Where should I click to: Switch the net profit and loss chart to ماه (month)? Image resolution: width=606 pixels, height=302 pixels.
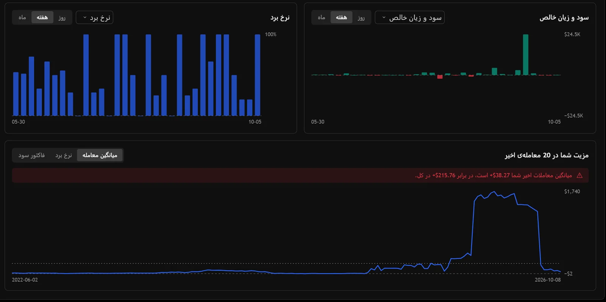point(322,17)
